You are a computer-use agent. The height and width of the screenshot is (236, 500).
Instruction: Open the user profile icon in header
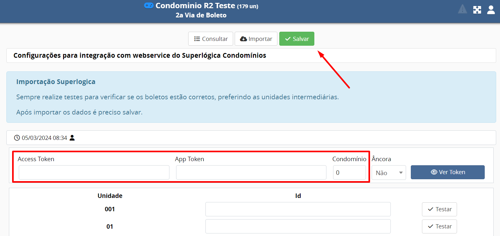[491, 10]
